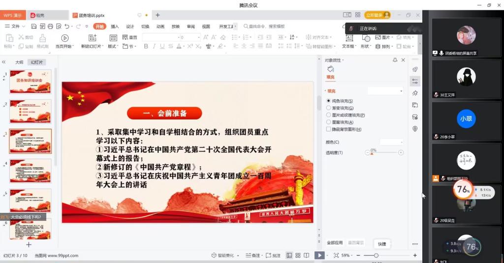
Task: Select 渐变填充 gradient fill radio option
Action: coord(329,108)
